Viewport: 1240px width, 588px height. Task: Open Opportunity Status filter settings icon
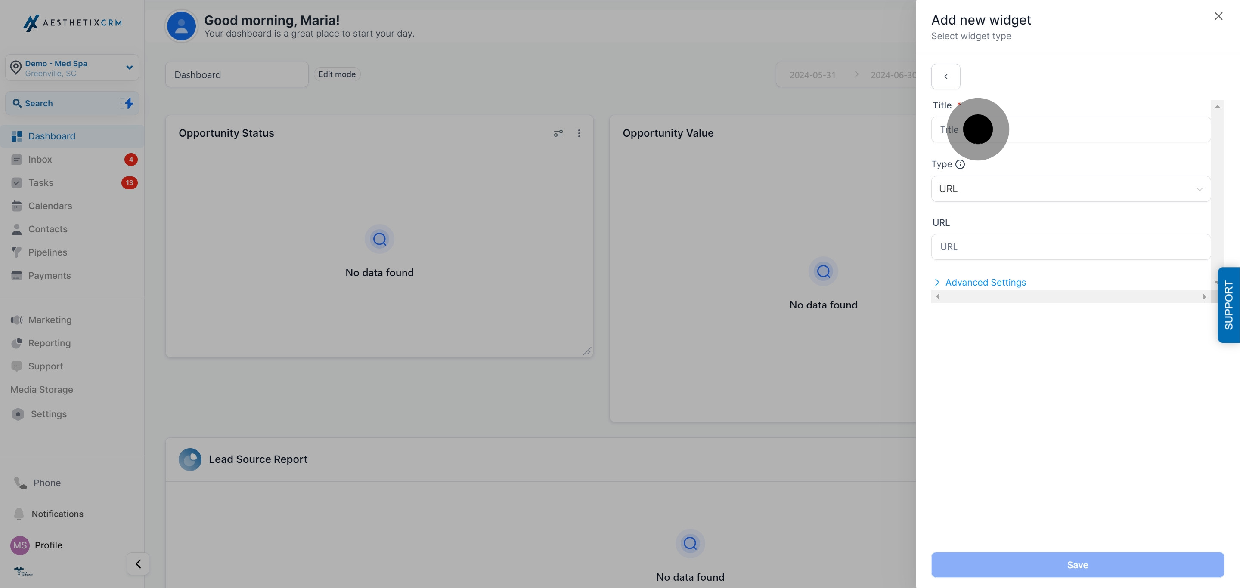coord(558,133)
